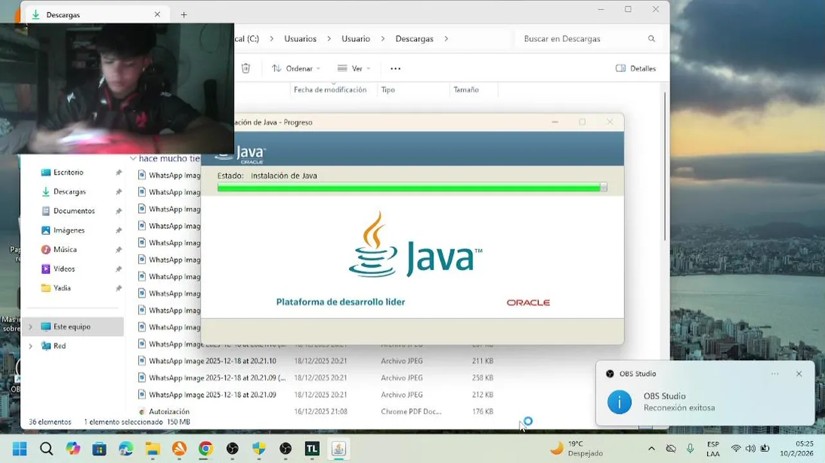The height and width of the screenshot is (463, 825).
Task: Show hidden tray icons chevron
Action: click(652, 448)
